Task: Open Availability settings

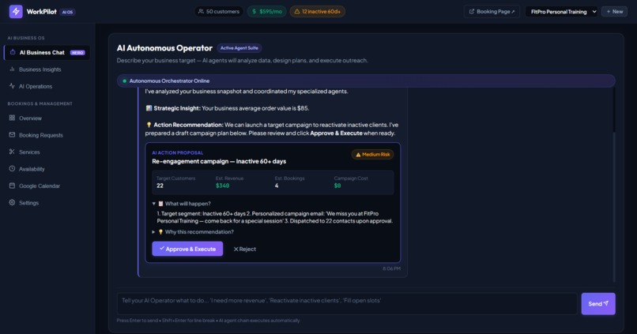Action: [47, 169]
